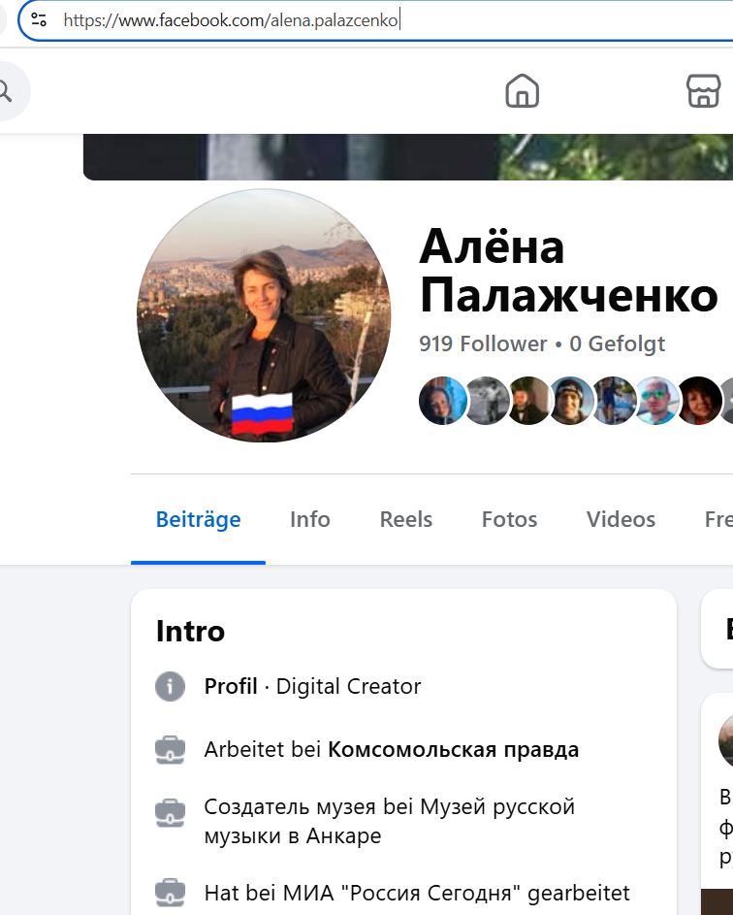
Task: Open the profile picture with Russian flag
Action: [x=264, y=315]
